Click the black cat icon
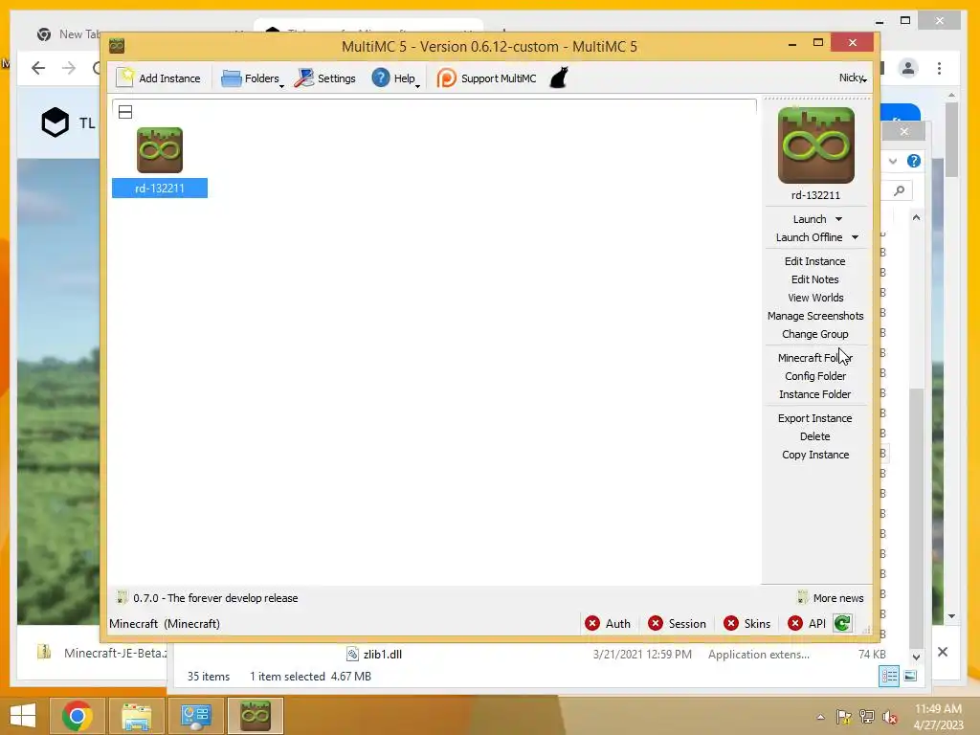This screenshot has width=980, height=735. [x=559, y=78]
